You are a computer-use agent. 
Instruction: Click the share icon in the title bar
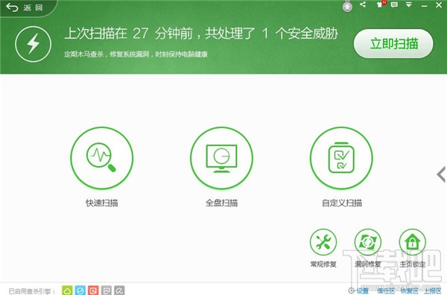[x=363, y=4]
